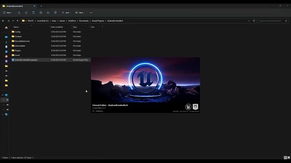Open the View dropdown menu
The width and height of the screenshot is (291, 163).
[80, 13]
